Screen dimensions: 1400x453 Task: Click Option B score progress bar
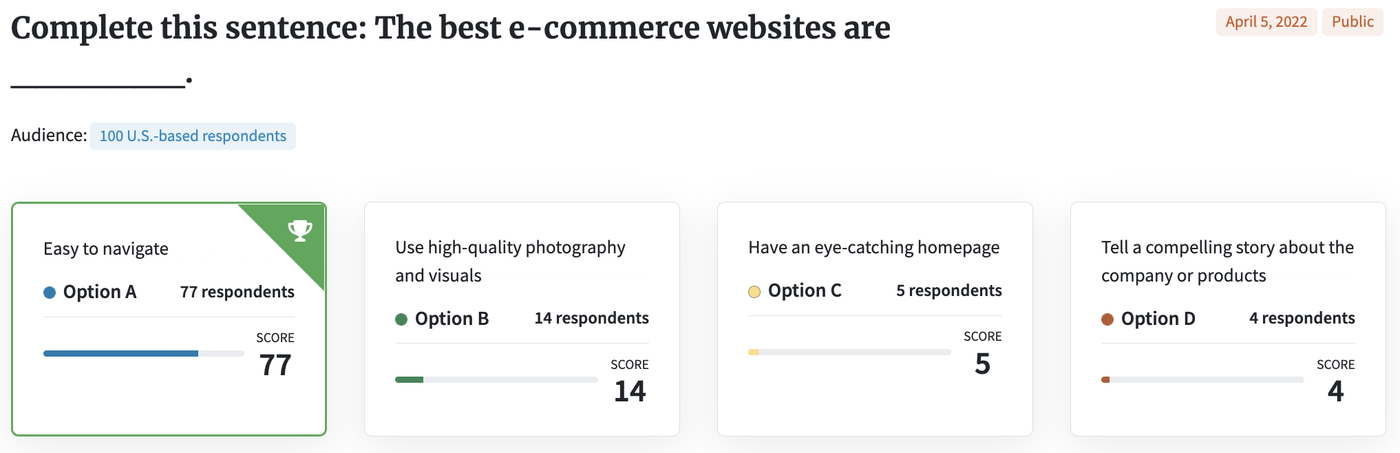click(x=496, y=379)
